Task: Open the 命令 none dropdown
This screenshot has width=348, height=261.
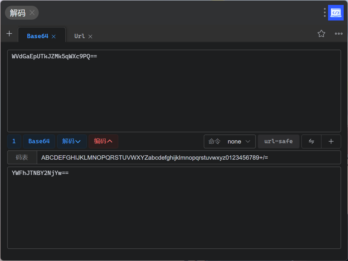Action: pos(230,141)
